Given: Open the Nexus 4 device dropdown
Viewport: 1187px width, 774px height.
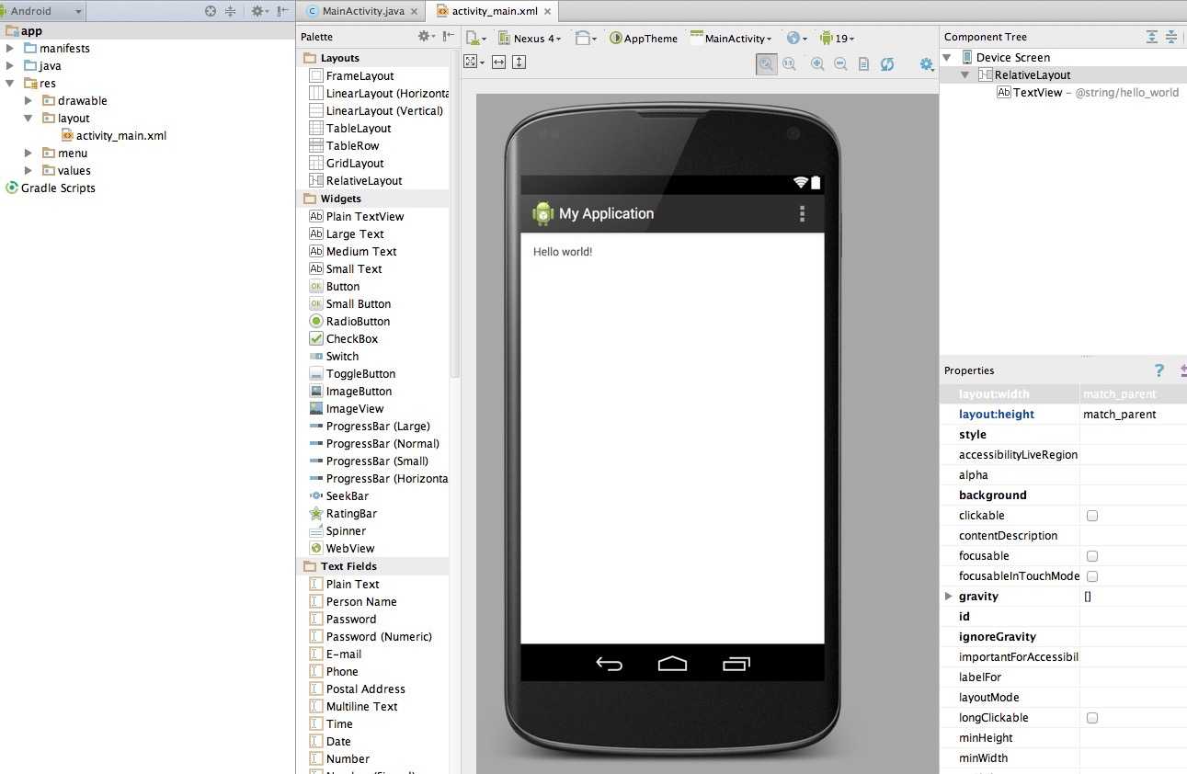Looking at the screenshot, I should pos(530,39).
